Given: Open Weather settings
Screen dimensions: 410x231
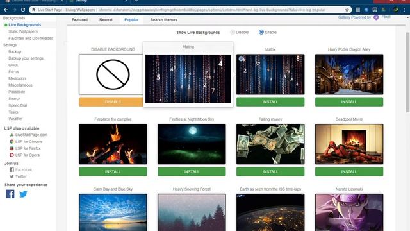Looking at the screenshot, I should (x=15, y=119).
